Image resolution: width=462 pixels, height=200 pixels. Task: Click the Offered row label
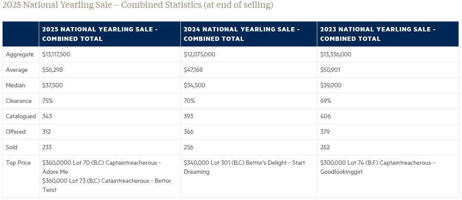tap(16, 132)
